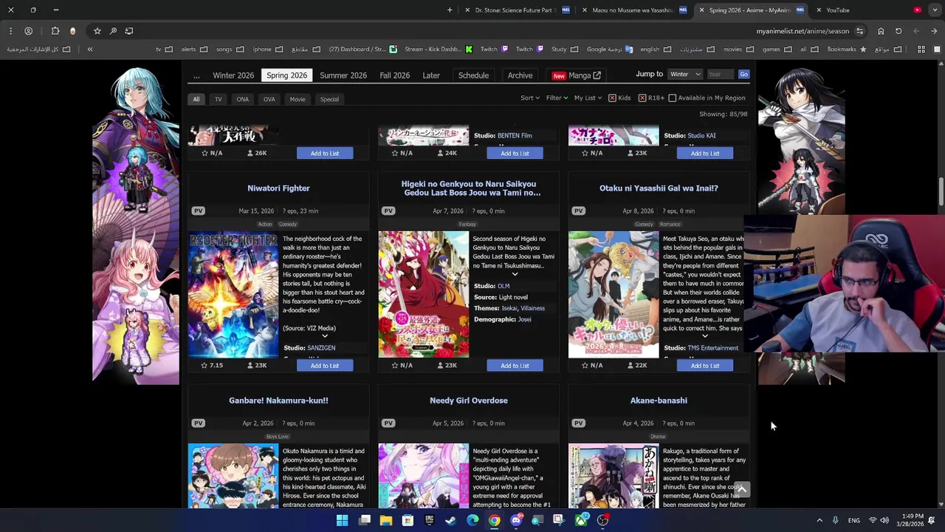Click the page vertical scrollbar thumb
945x532 pixels.
click(x=941, y=191)
